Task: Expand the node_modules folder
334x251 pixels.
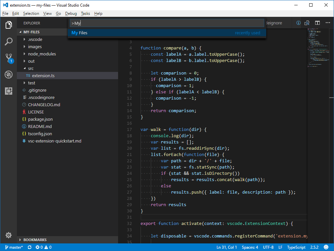Action: (x=67, y=54)
